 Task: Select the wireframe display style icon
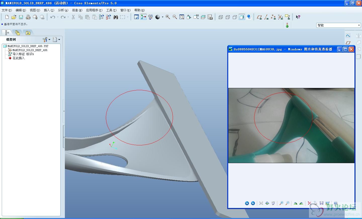pyautogui.click(x=221, y=17)
